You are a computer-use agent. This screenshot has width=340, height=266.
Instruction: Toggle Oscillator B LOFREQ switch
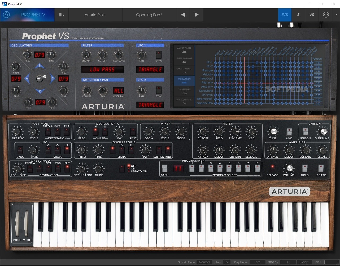pos(159,150)
